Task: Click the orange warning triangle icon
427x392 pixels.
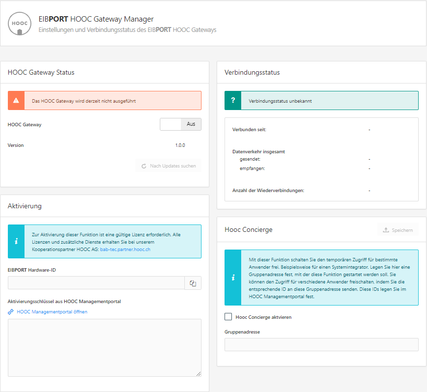Action: pos(16,101)
